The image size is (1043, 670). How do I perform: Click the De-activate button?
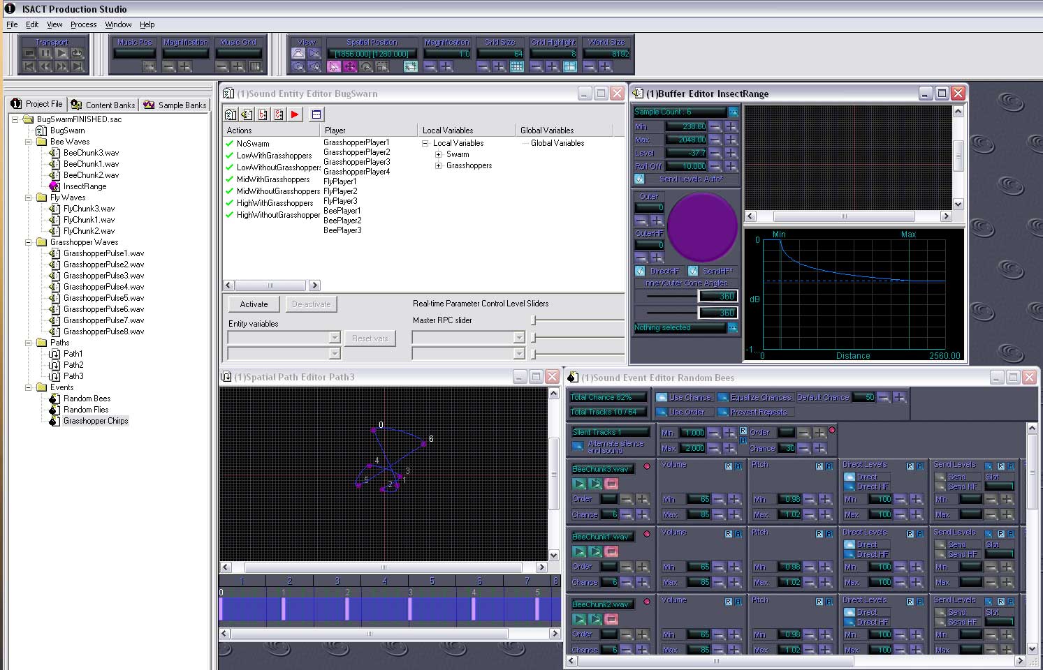coord(311,304)
